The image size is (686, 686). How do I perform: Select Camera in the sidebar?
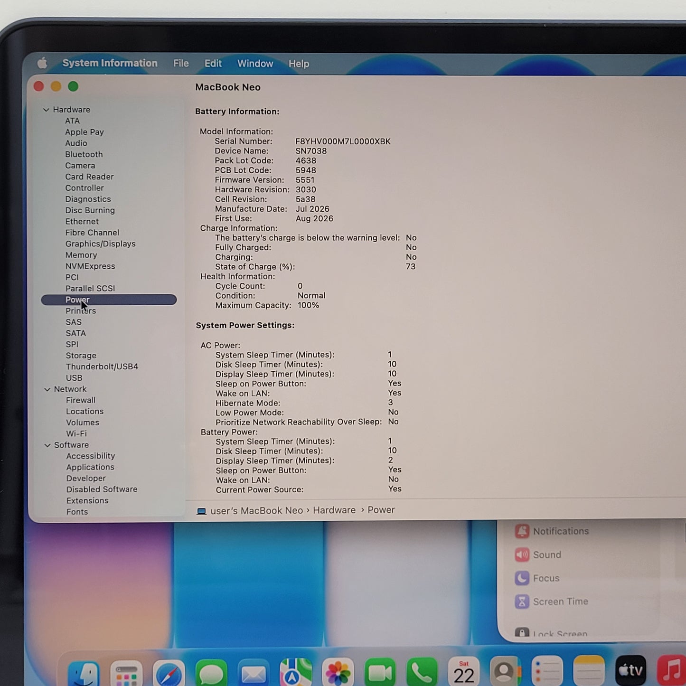(80, 165)
